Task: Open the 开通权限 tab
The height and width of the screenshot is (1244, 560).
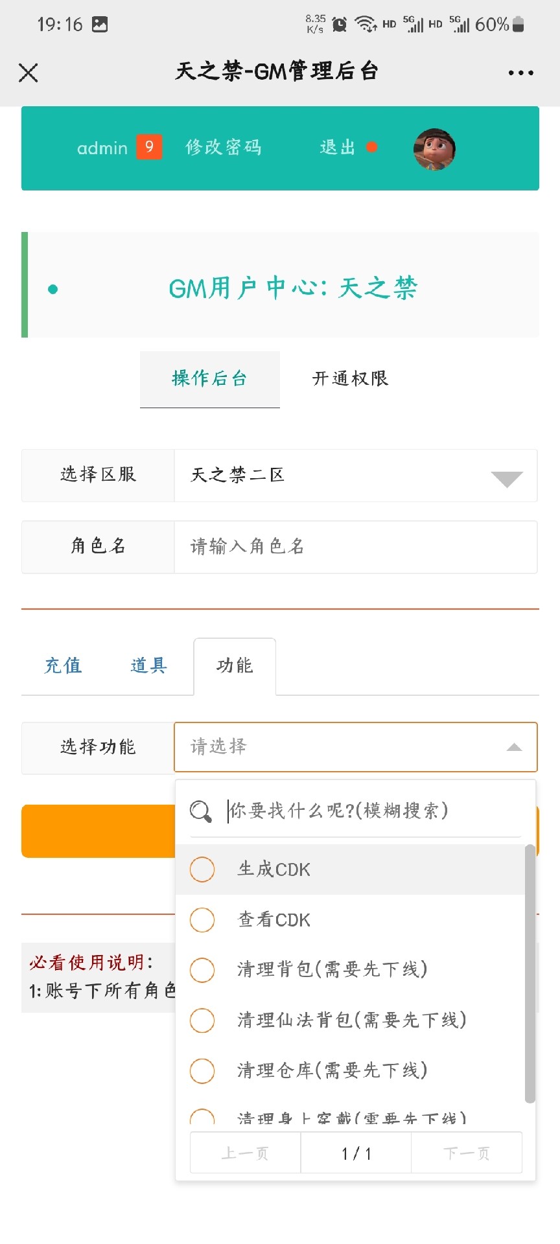Action: [350, 379]
